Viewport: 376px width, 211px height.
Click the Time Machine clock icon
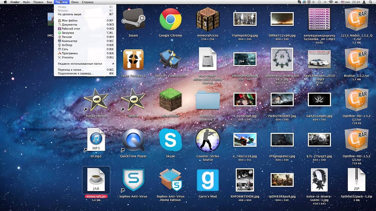319,2
